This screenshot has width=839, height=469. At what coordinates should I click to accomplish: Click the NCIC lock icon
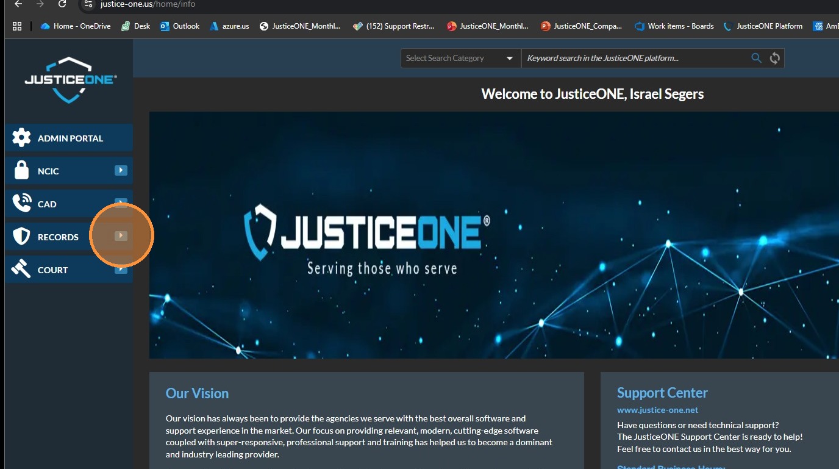tap(21, 171)
